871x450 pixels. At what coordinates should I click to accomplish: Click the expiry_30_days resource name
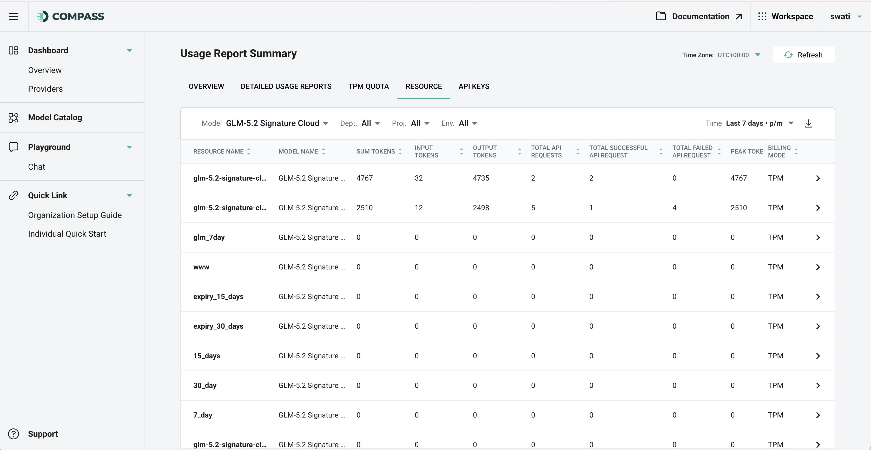(x=219, y=326)
